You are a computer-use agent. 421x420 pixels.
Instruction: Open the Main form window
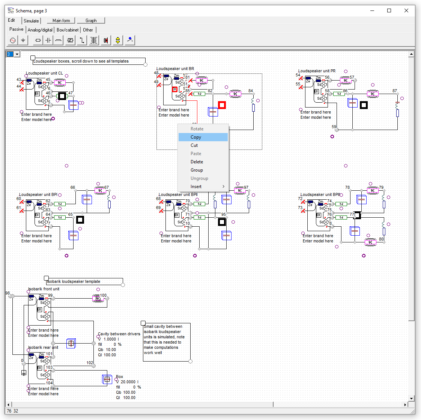click(x=60, y=20)
